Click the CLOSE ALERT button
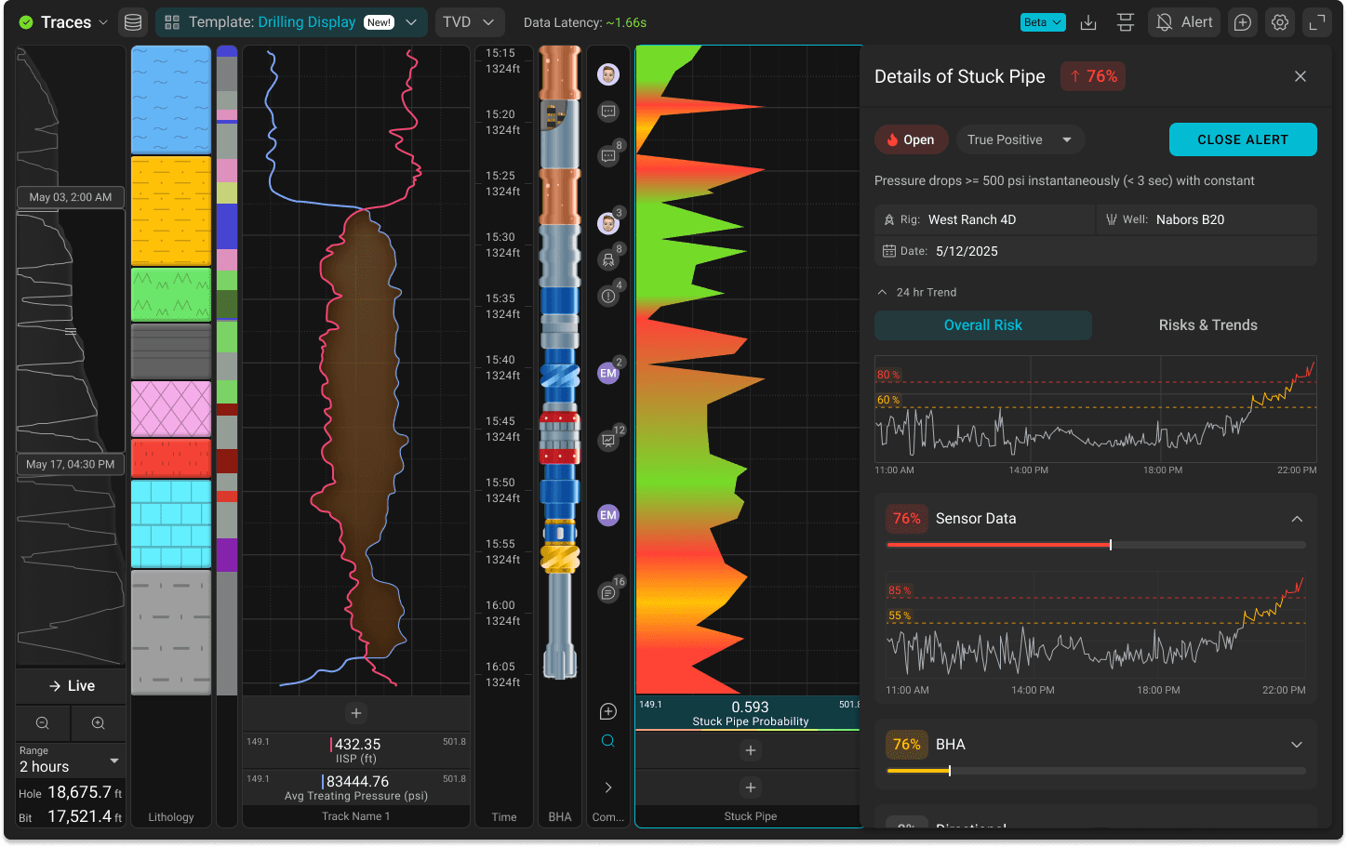This screenshot has width=1347, height=847. (1243, 139)
